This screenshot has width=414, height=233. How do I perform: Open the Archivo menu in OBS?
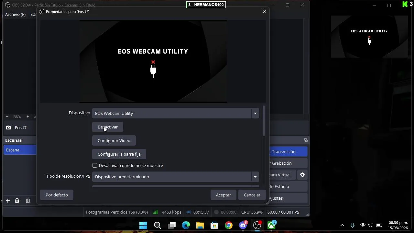15,14
